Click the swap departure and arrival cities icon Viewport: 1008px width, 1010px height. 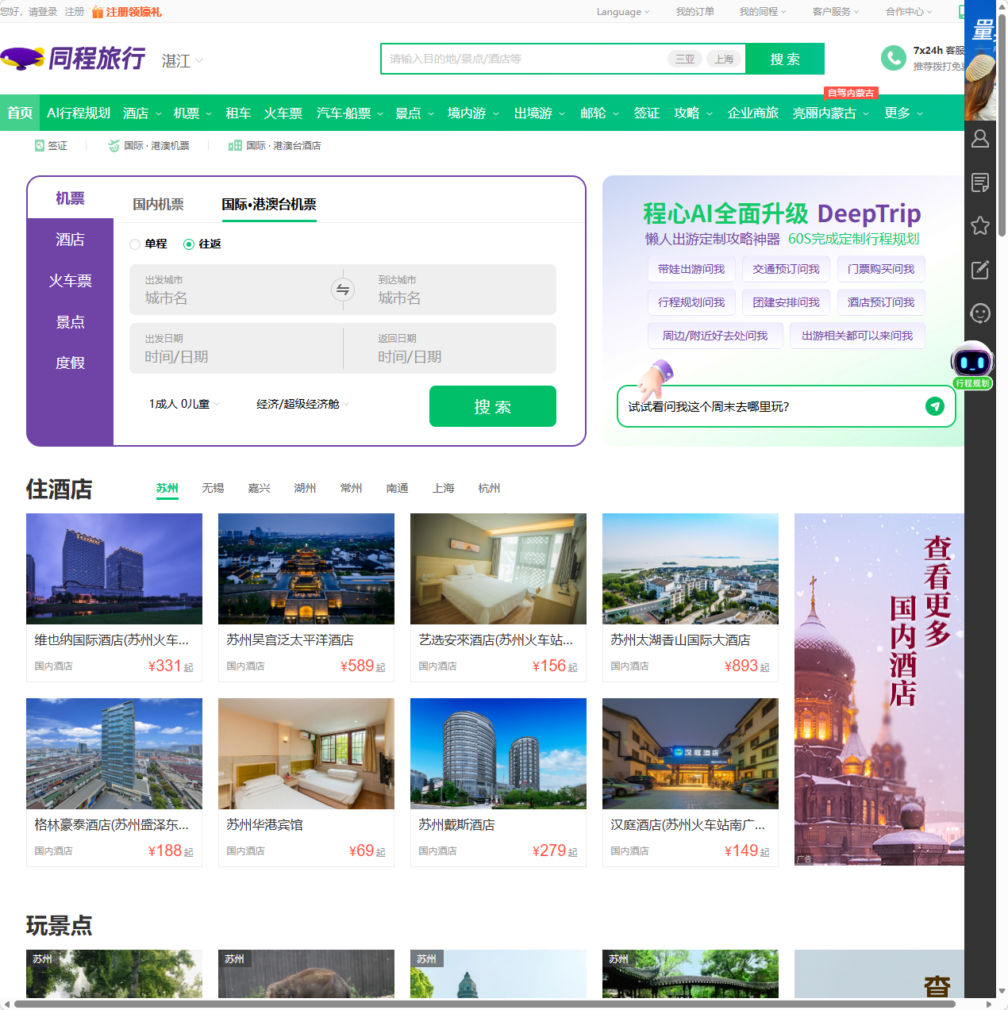[x=343, y=290]
